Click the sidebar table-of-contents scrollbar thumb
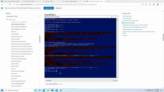This screenshot has height=92, width=164. 40,39
